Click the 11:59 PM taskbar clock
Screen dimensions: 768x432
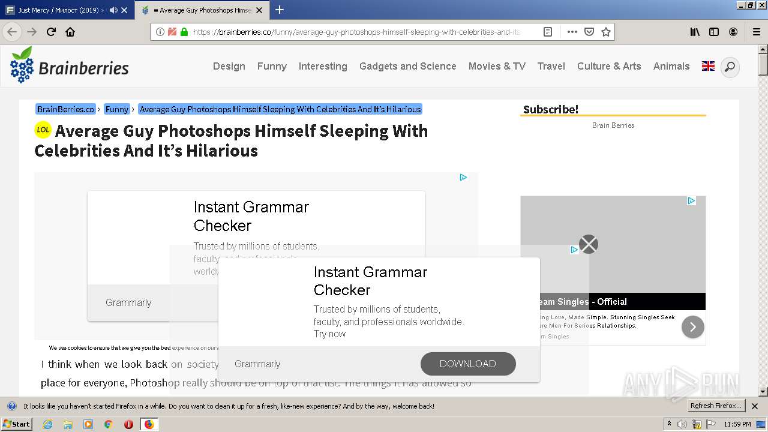[x=737, y=424]
